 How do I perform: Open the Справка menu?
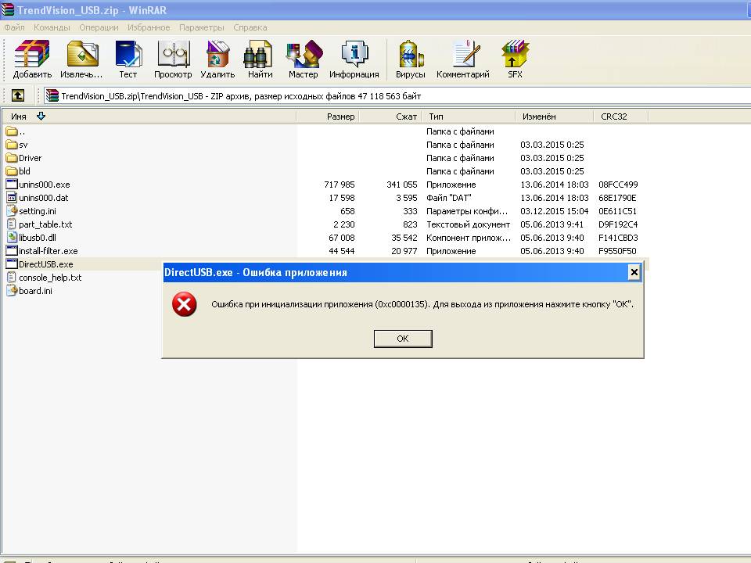tap(250, 27)
